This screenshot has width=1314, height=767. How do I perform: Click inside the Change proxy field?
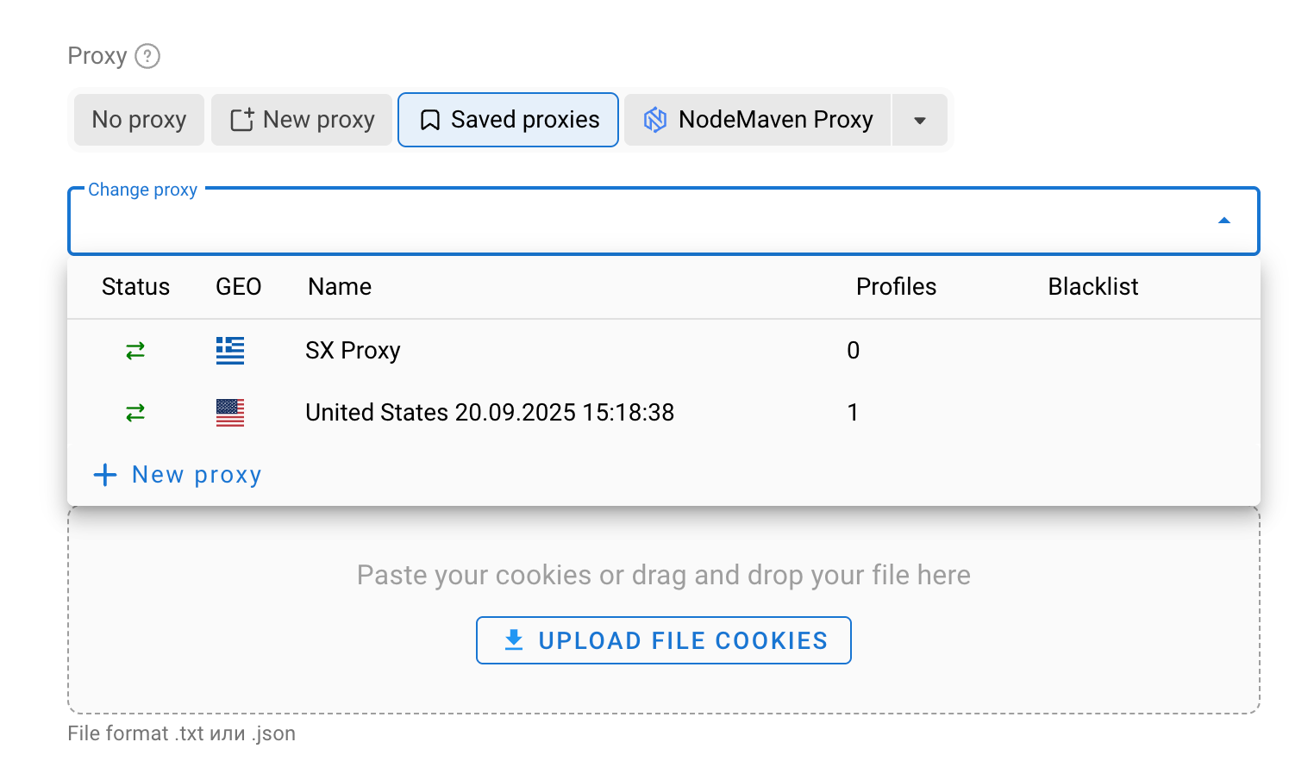coord(638,221)
